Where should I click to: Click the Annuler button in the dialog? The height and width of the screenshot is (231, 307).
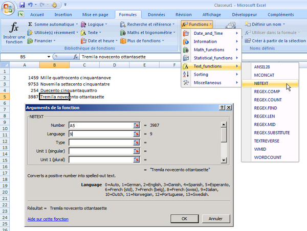click(215, 219)
